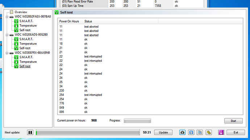Image resolution: width=250 pixels, height=140 pixels.
Task: Select the row with 254 hours test interrupted
Action: click(150, 95)
